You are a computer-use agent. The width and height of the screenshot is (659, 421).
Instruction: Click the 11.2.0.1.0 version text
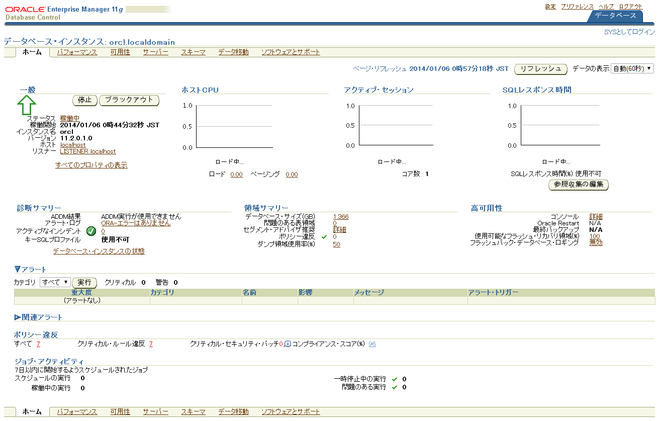[x=76, y=138]
